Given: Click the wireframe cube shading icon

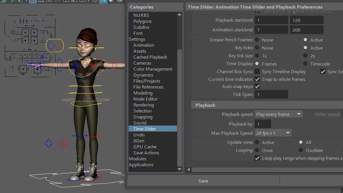Looking at the screenshot, I should 95,1.
